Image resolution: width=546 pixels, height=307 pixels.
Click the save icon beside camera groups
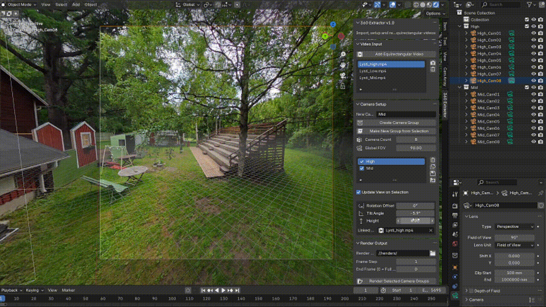click(x=433, y=174)
